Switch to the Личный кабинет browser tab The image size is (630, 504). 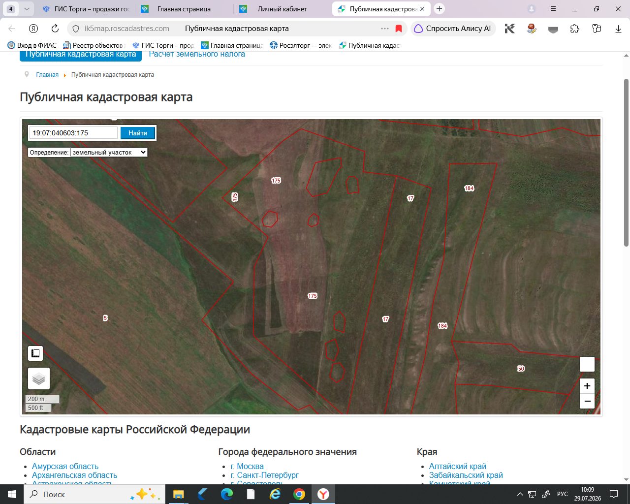coord(283,9)
